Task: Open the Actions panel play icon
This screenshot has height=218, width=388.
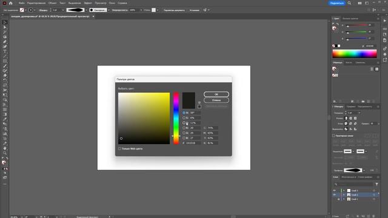Action: pos(385,21)
